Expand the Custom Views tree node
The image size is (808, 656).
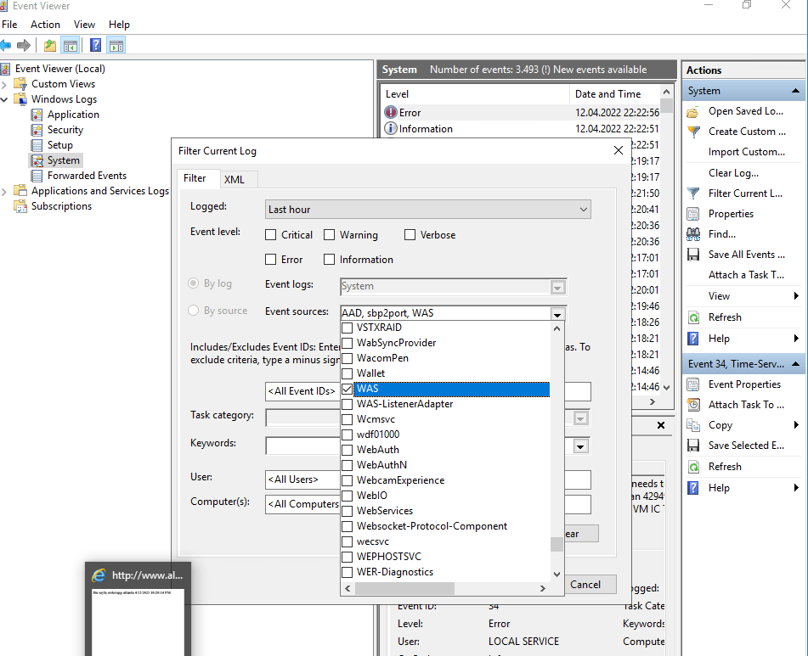coord(5,84)
